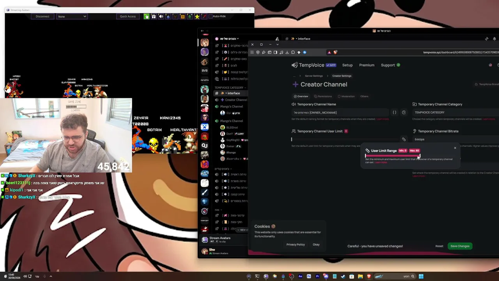Switch to the Moderation tab

pos(346,96)
